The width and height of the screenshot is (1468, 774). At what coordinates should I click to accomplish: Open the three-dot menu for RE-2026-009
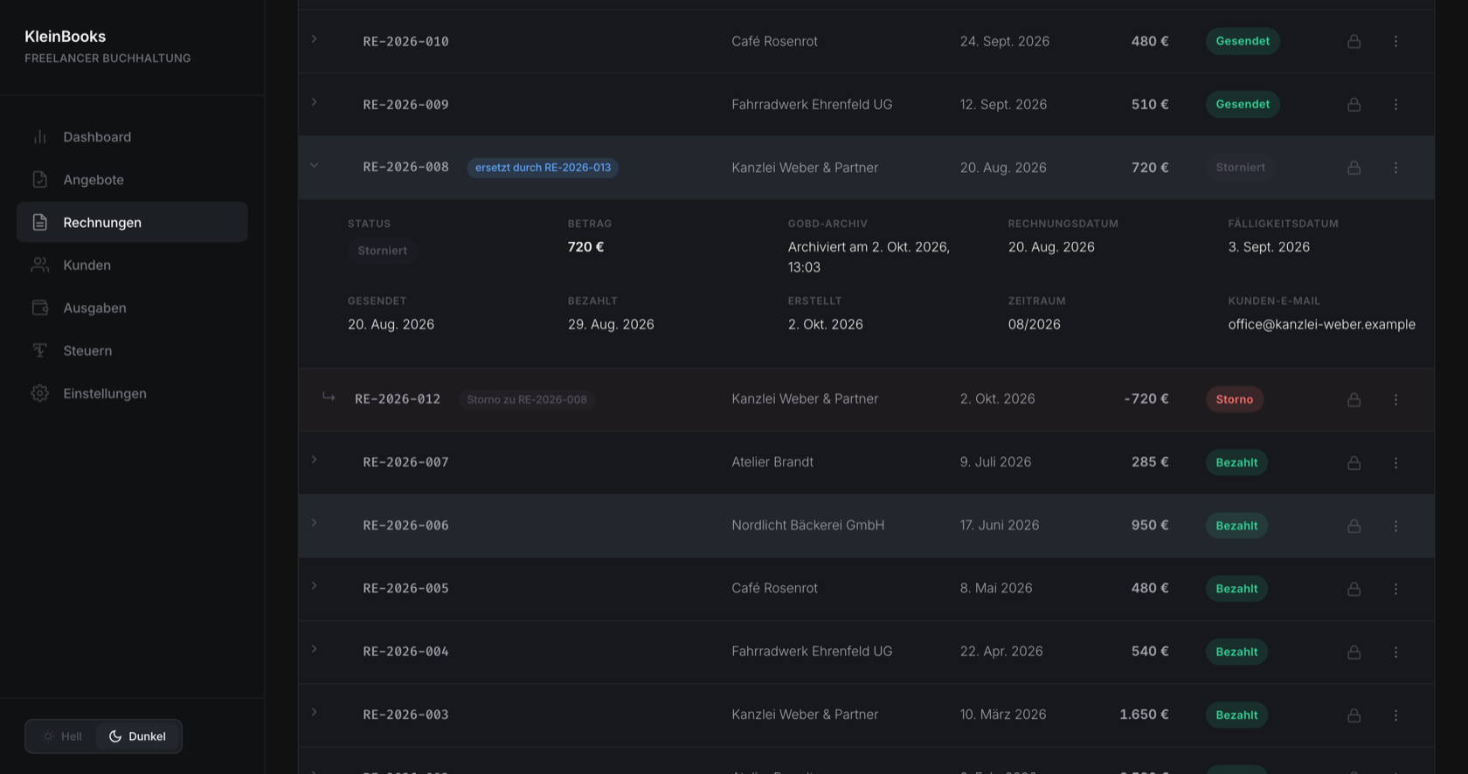pos(1395,104)
